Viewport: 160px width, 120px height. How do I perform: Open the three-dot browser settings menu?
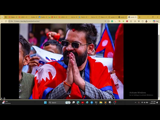pyautogui.click(x=150, y=21)
